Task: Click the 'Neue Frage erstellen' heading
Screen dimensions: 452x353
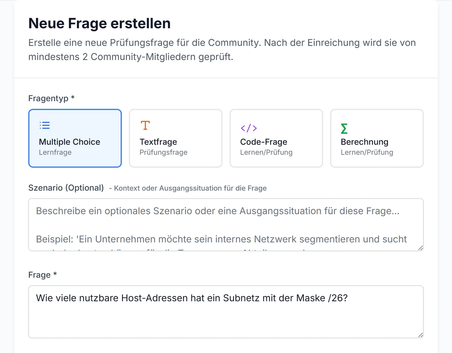Action: coord(99,23)
